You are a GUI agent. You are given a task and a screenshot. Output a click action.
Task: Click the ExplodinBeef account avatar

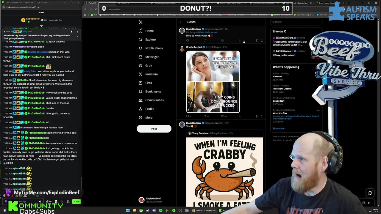tap(141, 200)
